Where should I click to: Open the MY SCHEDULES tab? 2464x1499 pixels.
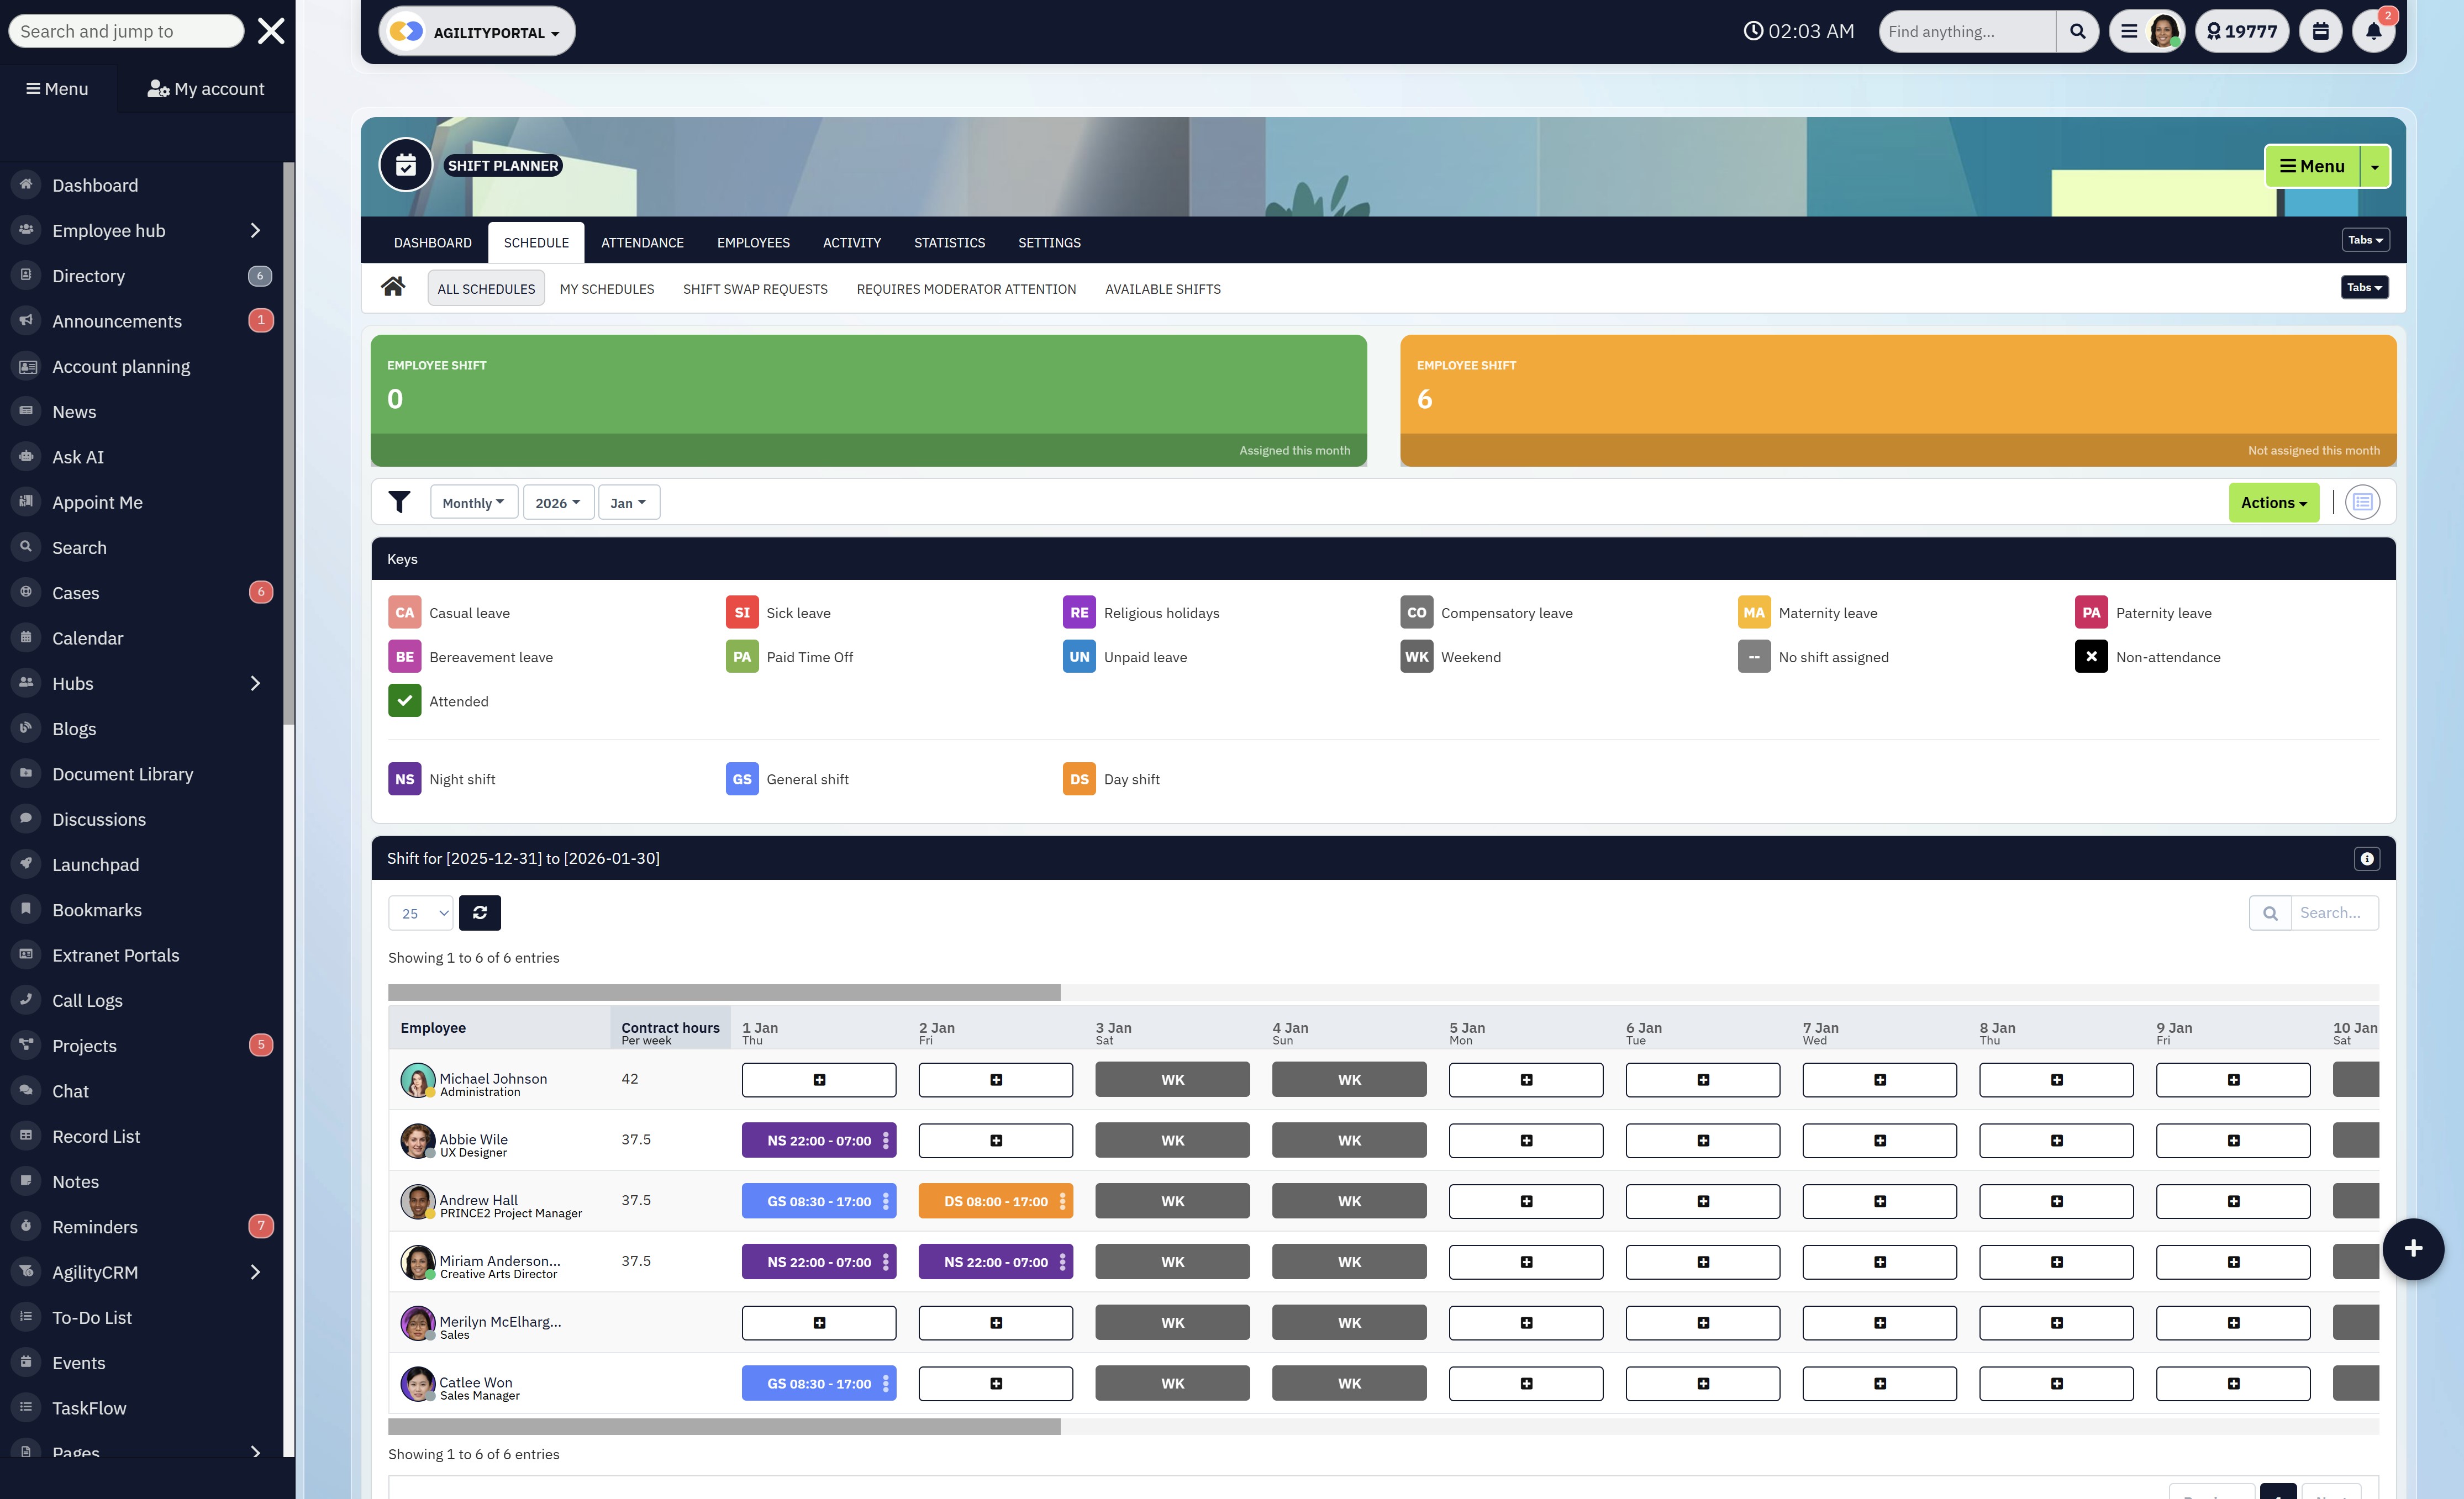(606, 289)
